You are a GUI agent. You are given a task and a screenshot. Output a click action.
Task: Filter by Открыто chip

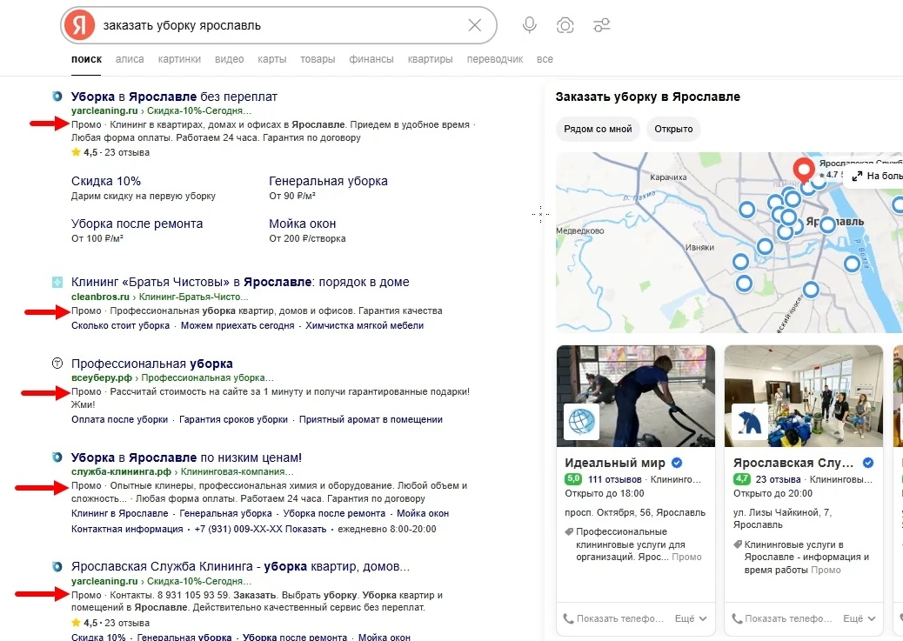pyautogui.click(x=673, y=129)
